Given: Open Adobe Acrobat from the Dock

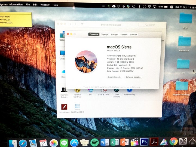Looking at the screenshot, I should (x=154, y=142).
